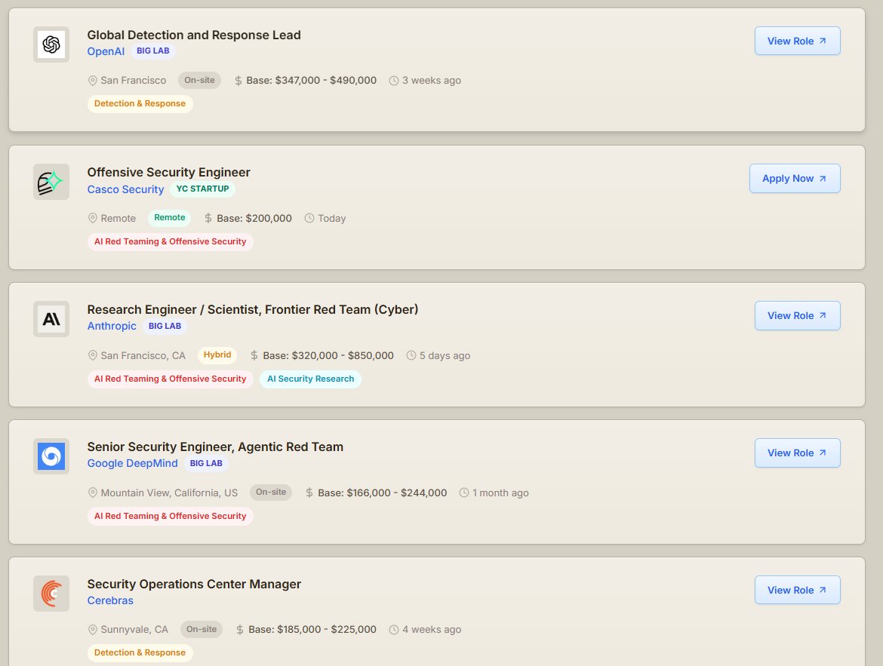Click the Anthropic logo icon
This screenshot has width=883, height=666.
point(51,319)
